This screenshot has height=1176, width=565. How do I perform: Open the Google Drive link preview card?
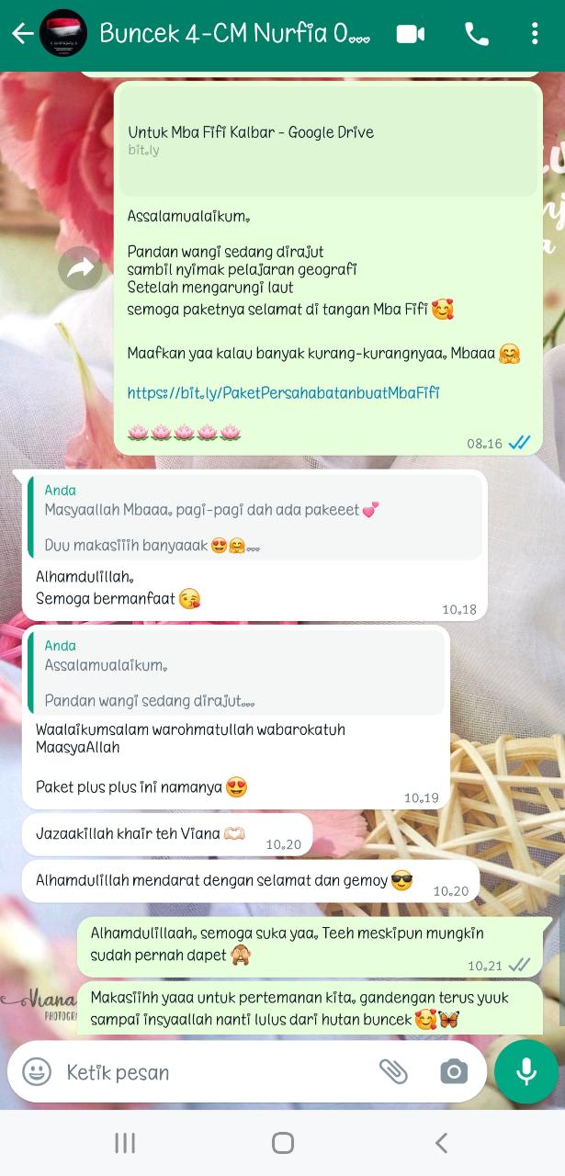tap(328, 140)
